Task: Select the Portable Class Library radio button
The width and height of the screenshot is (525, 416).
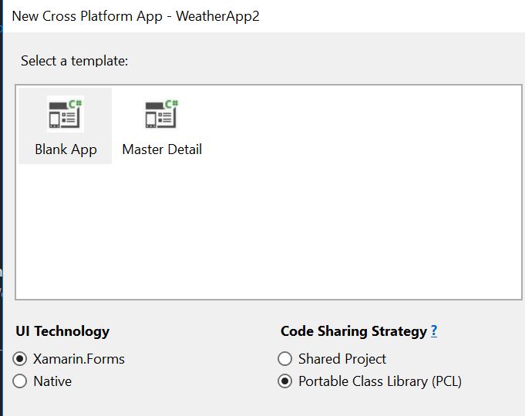Action: [284, 381]
